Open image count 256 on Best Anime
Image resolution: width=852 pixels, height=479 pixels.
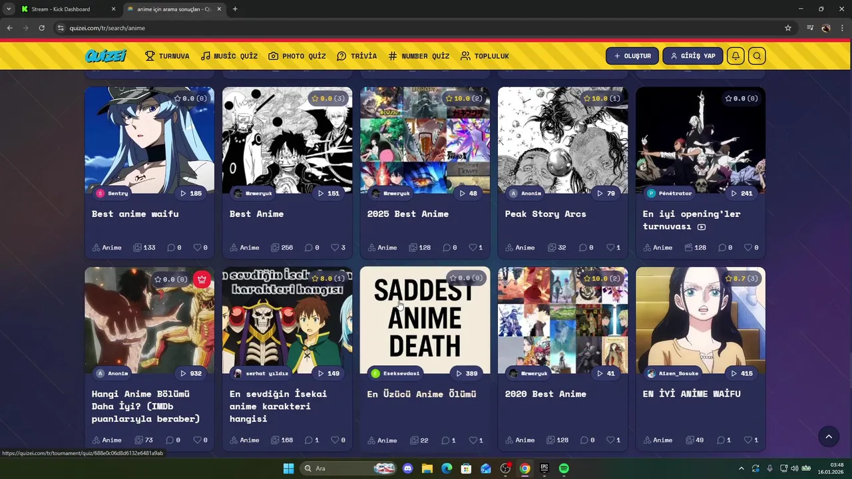click(282, 247)
